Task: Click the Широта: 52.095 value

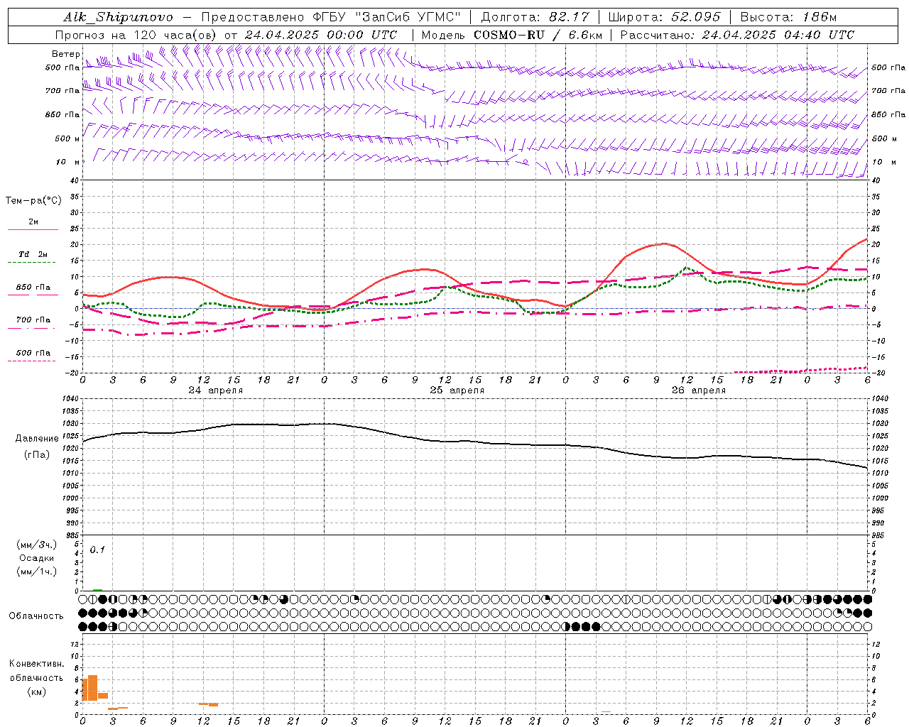Action: (665, 17)
